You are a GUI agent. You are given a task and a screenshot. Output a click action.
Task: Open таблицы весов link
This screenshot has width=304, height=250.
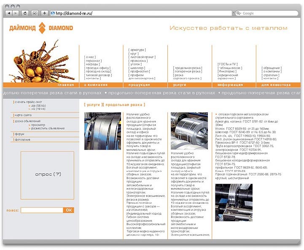click(x=230, y=68)
